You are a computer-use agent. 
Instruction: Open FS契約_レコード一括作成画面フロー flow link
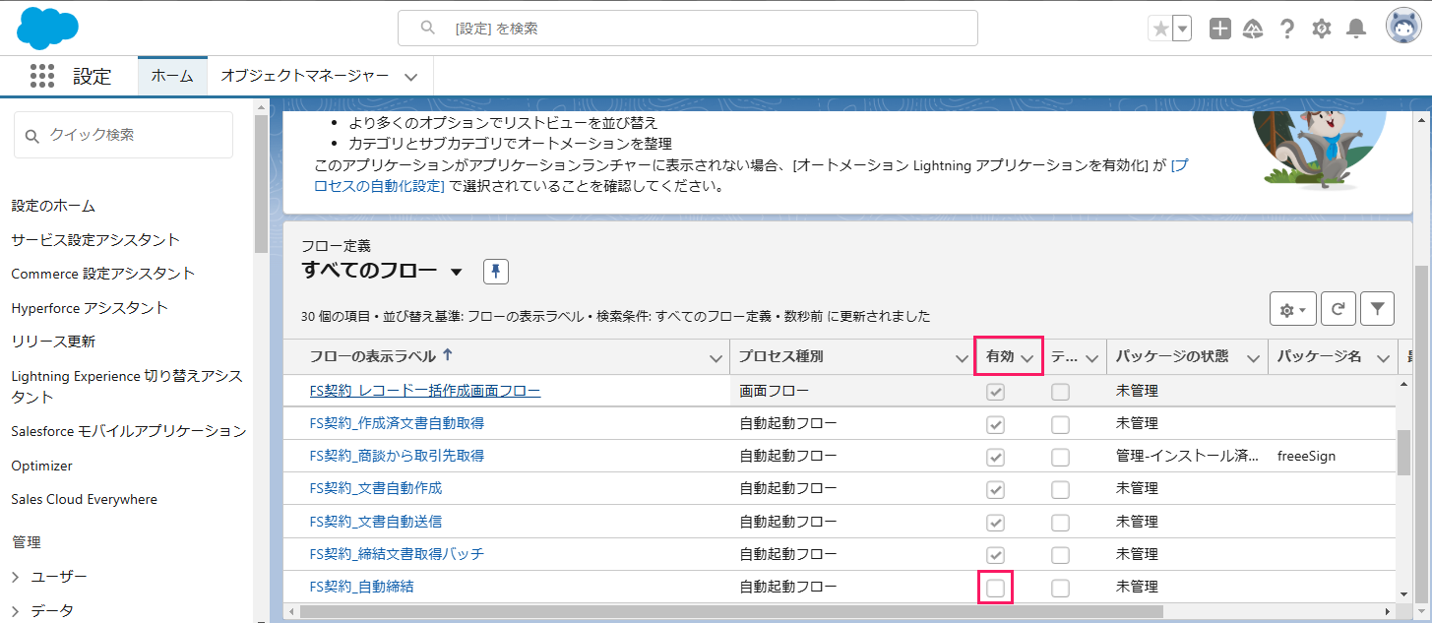tap(425, 391)
